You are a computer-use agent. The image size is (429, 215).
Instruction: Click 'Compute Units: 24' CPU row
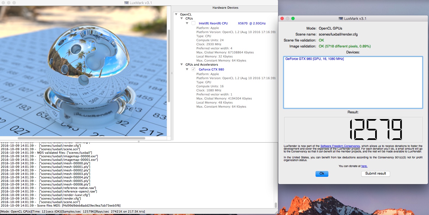coord(210,40)
